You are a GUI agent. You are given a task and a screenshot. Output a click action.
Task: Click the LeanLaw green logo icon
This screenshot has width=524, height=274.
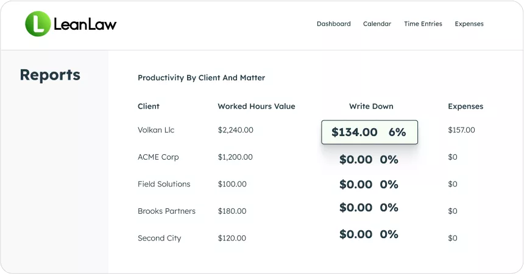38,24
